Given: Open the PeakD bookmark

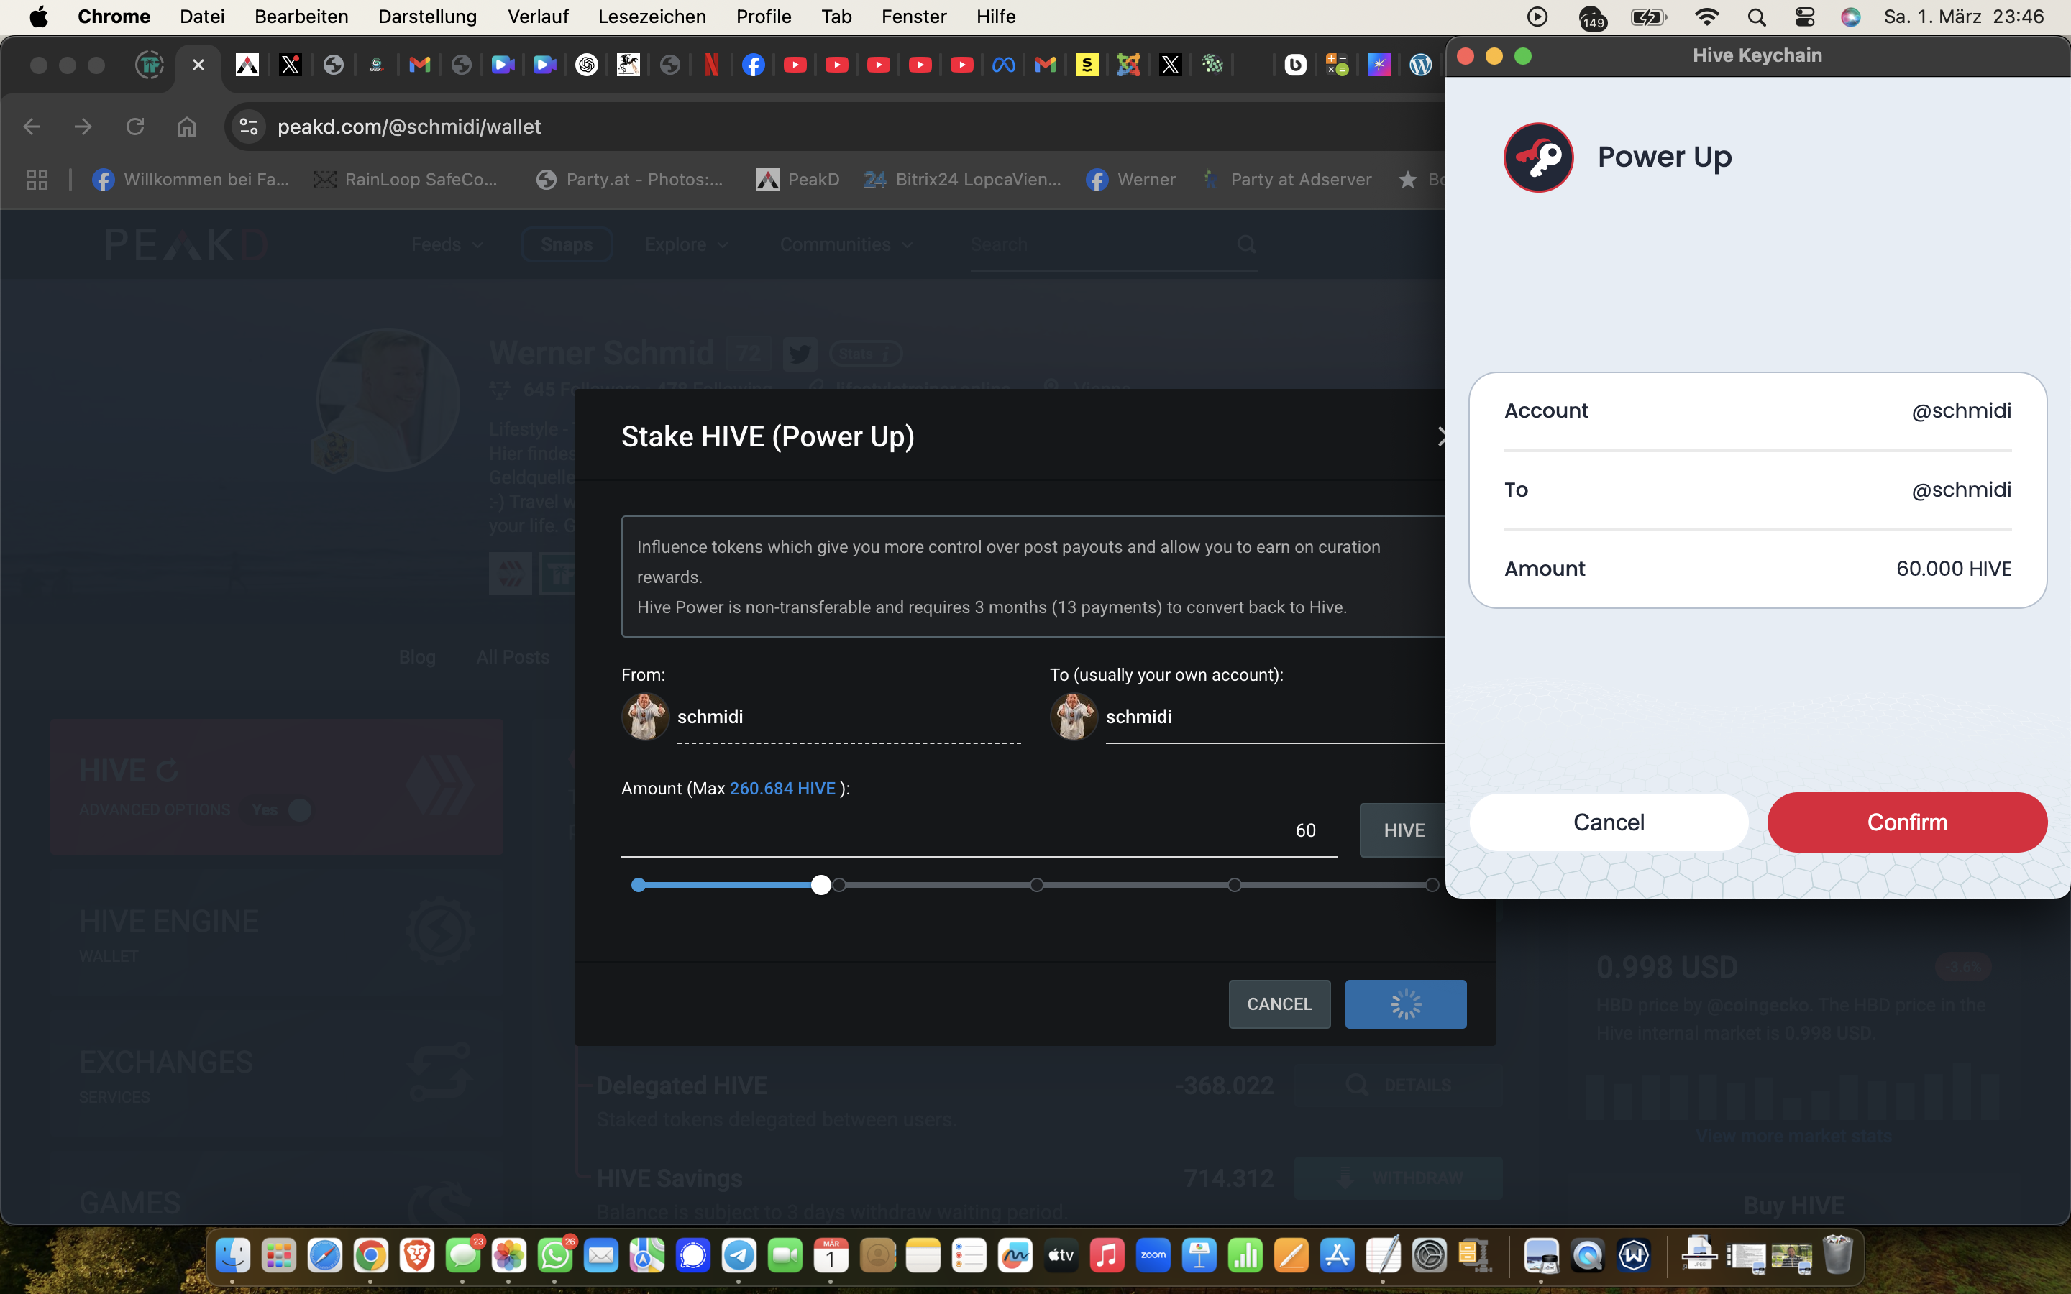Looking at the screenshot, I should click(x=797, y=179).
